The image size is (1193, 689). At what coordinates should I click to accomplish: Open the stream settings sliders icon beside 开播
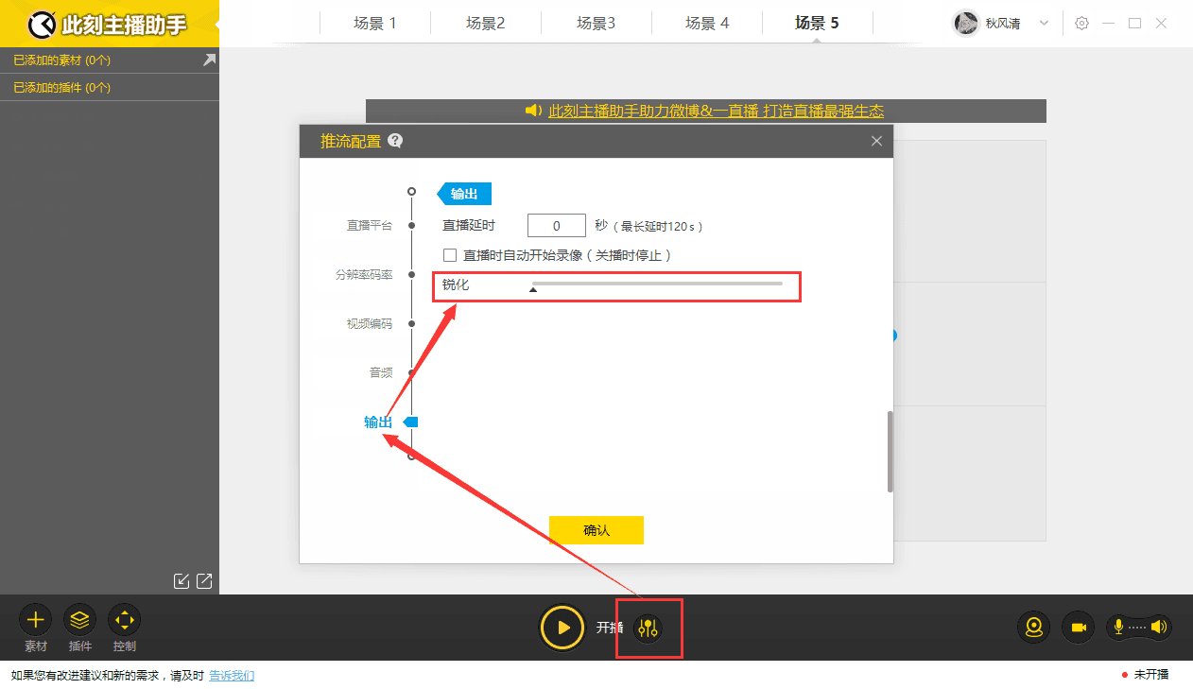(648, 627)
